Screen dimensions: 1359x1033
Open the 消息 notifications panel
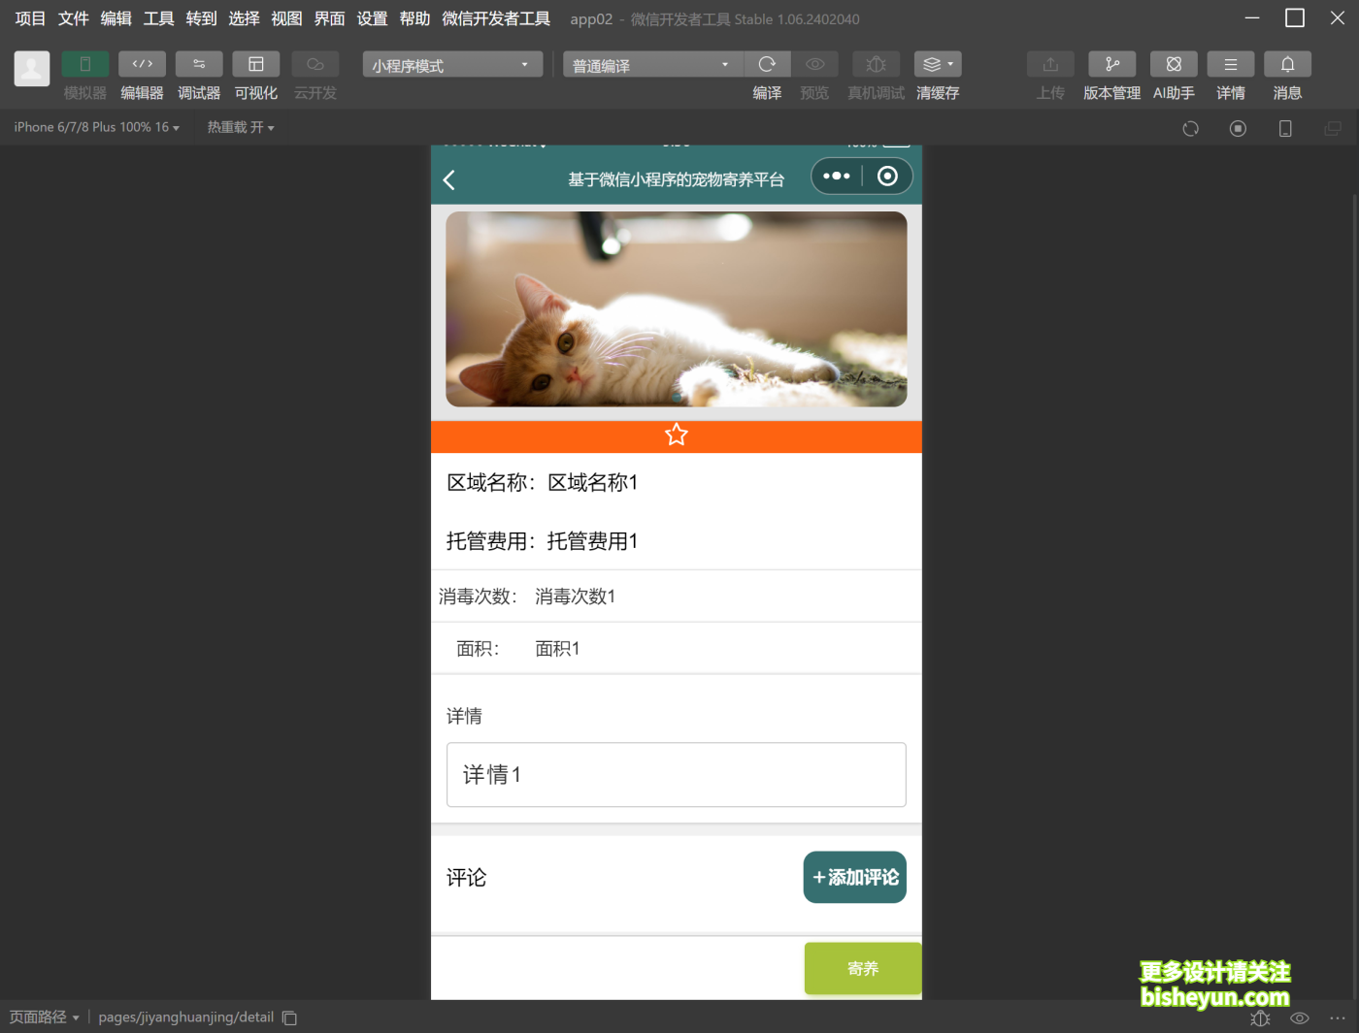1287,63
